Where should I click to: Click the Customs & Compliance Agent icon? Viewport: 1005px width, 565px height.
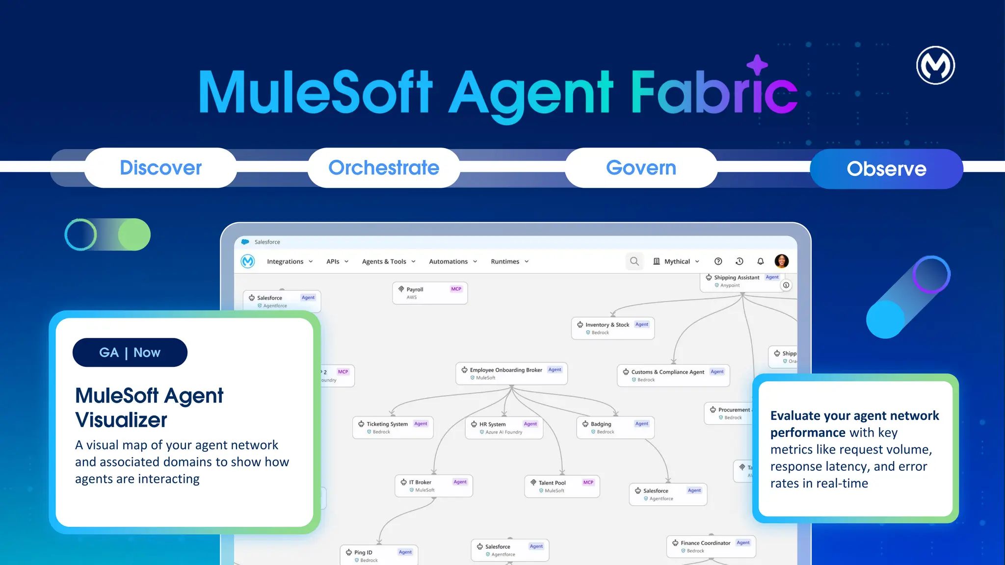coord(626,372)
